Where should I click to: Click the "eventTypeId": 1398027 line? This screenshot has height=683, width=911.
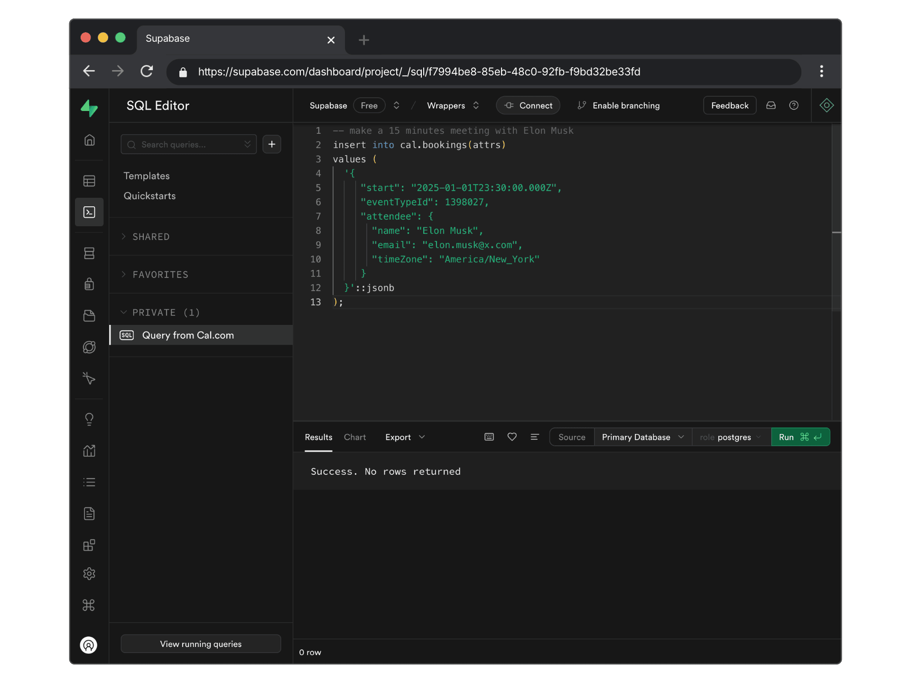(x=424, y=202)
